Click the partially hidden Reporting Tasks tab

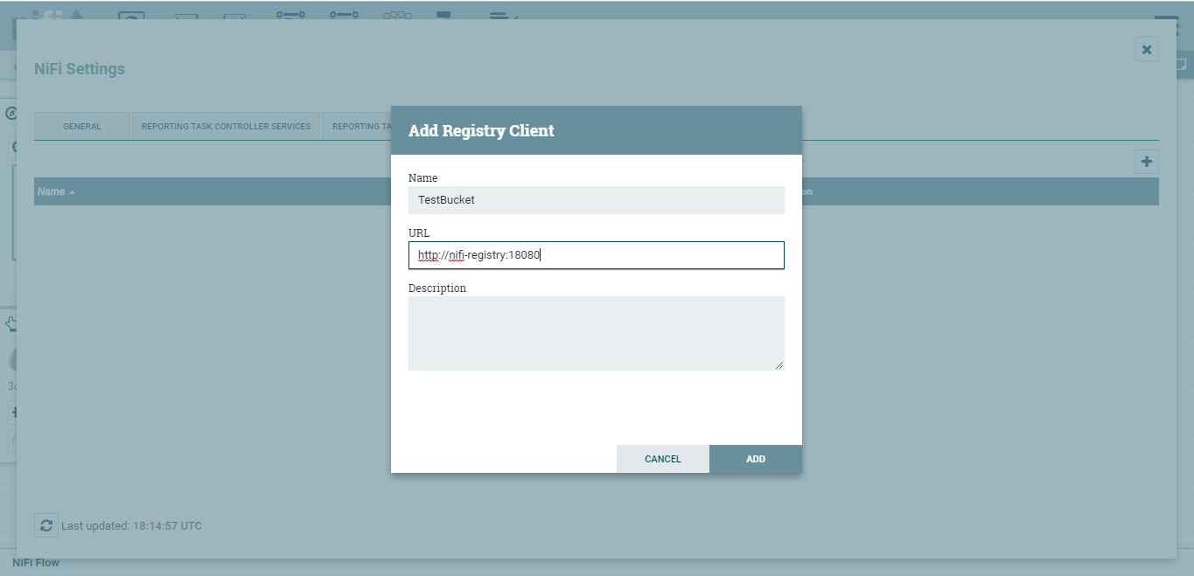point(357,127)
